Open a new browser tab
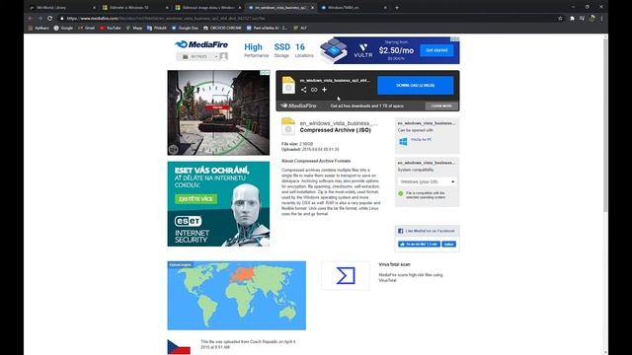632x355 pixels. tap(397, 7)
